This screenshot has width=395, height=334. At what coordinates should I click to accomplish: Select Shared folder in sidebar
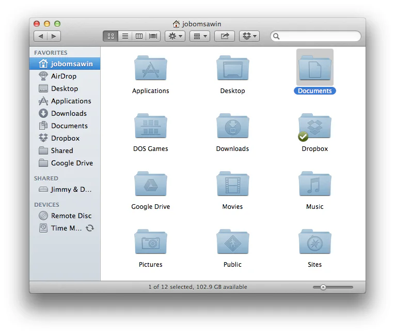[x=65, y=150]
